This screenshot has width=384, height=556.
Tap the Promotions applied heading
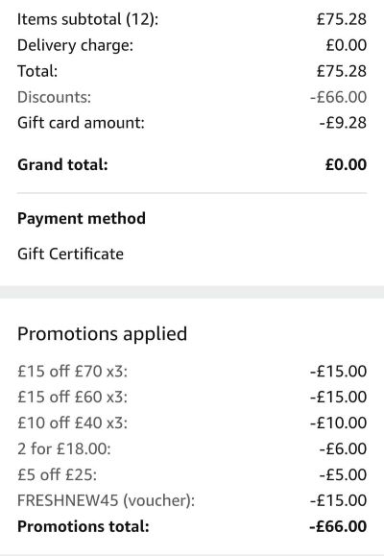point(102,334)
